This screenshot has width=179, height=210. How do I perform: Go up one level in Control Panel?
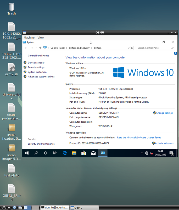coord(40,48)
